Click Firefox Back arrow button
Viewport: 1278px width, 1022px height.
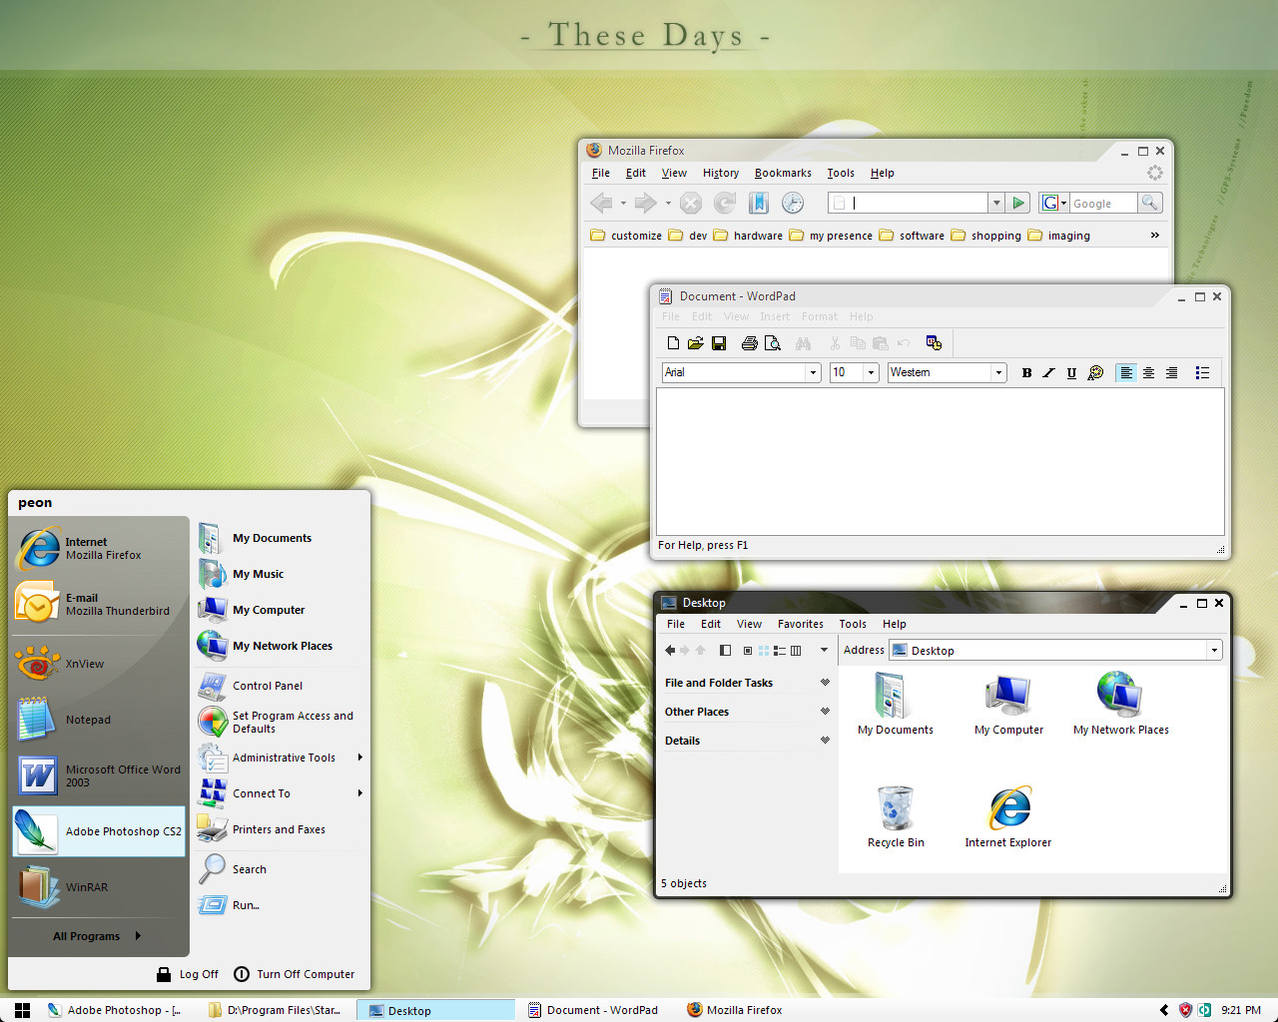pos(602,203)
